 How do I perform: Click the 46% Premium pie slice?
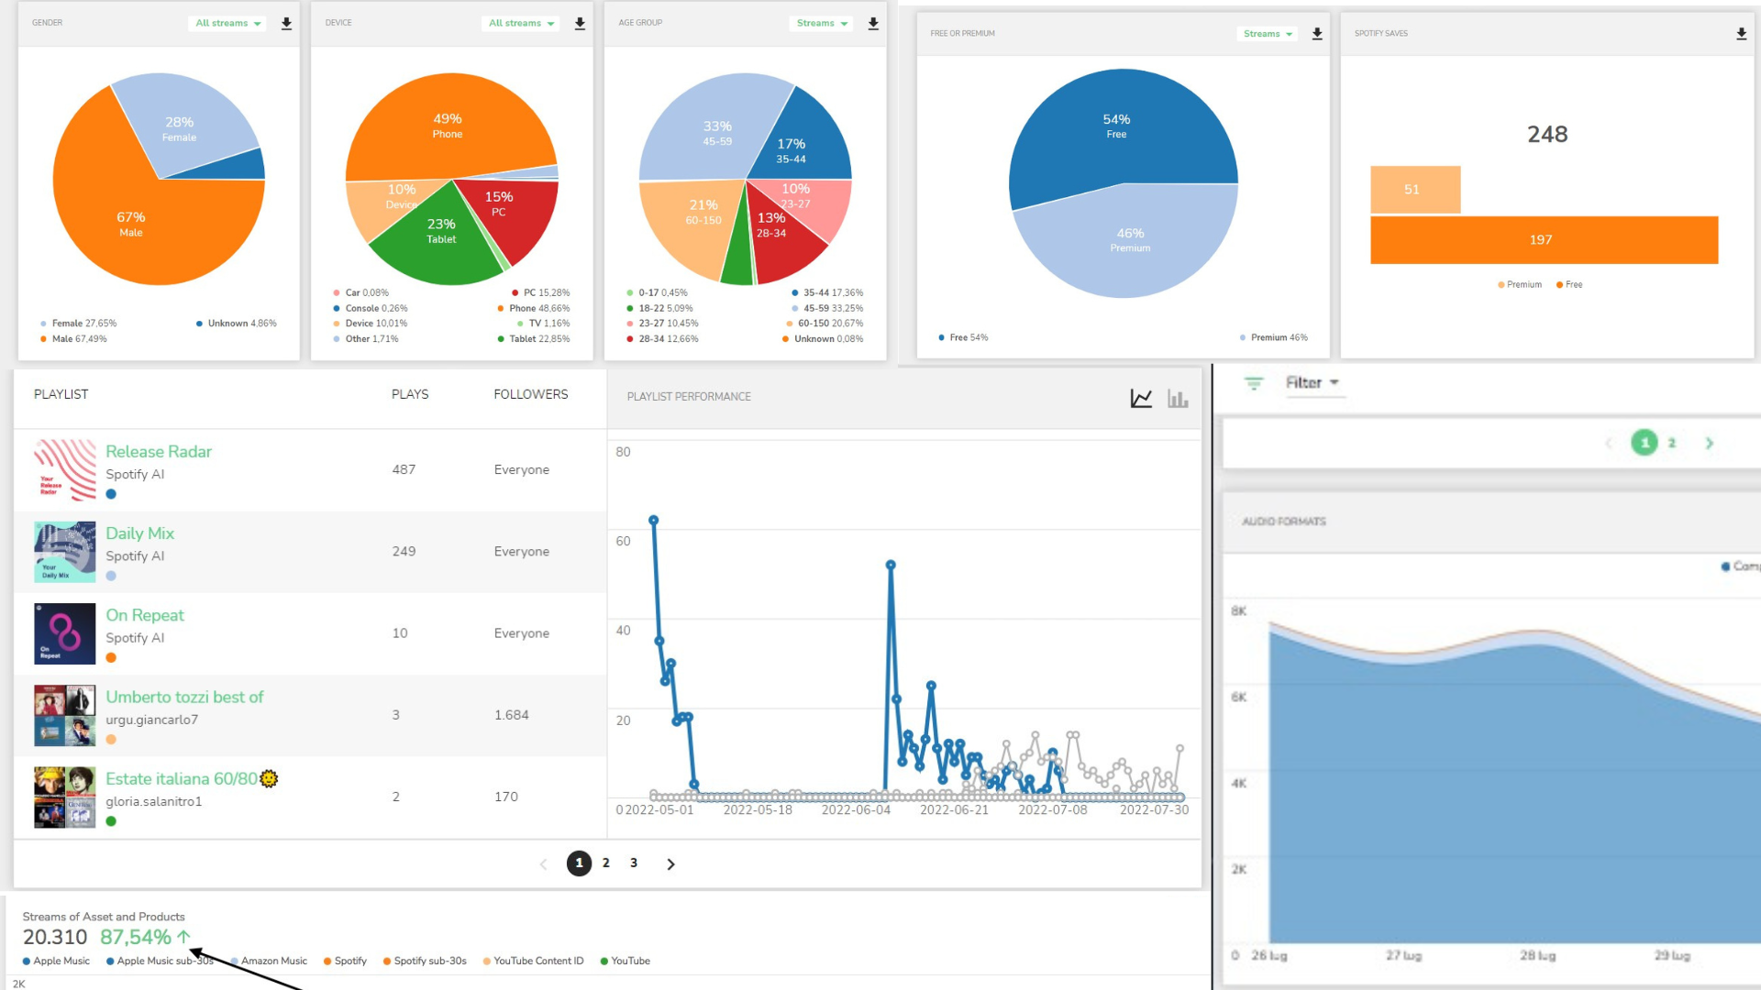[x=1130, y=240]
